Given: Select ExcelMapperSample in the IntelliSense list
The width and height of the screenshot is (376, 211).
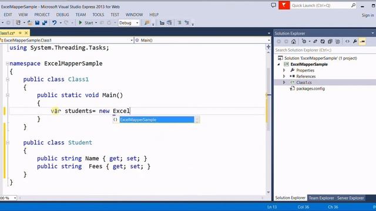Looking at the screenshot, I should (157, 120).
